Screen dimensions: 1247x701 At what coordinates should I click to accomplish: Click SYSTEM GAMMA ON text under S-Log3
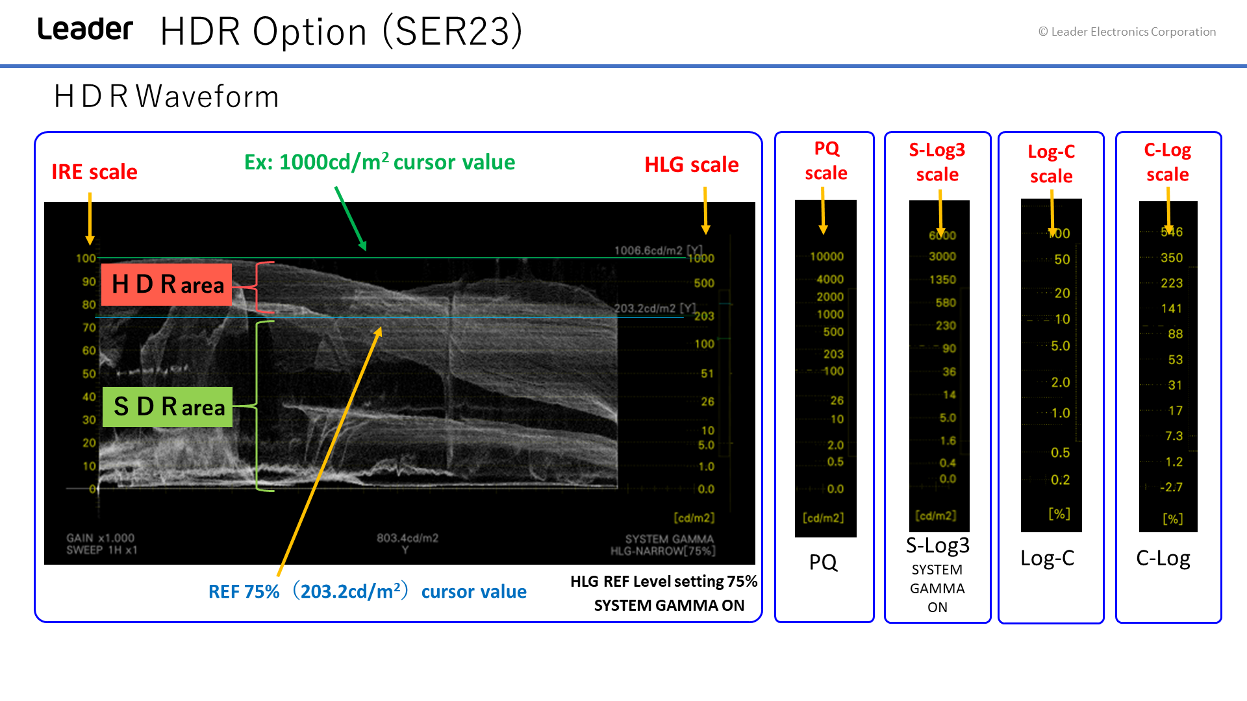(x=937, y=588)
